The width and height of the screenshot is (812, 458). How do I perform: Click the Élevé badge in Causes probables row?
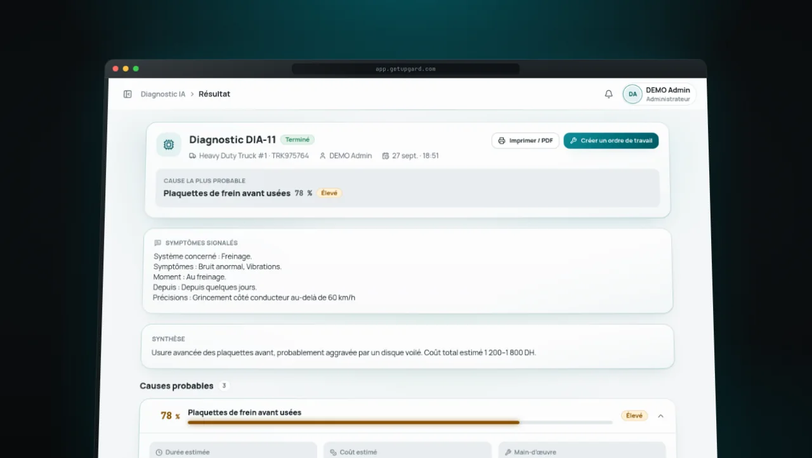[634, 416]
